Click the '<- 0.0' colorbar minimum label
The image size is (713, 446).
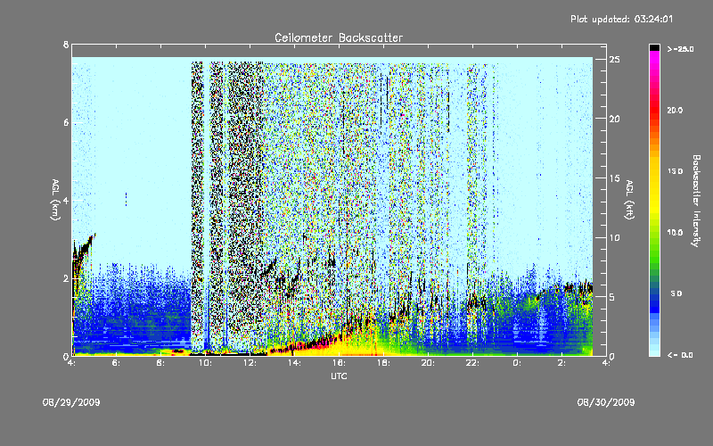(680, 354)
